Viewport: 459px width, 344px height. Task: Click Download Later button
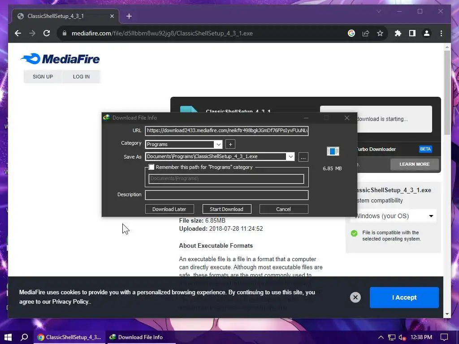pyautogui.click(x=169, y=209)
